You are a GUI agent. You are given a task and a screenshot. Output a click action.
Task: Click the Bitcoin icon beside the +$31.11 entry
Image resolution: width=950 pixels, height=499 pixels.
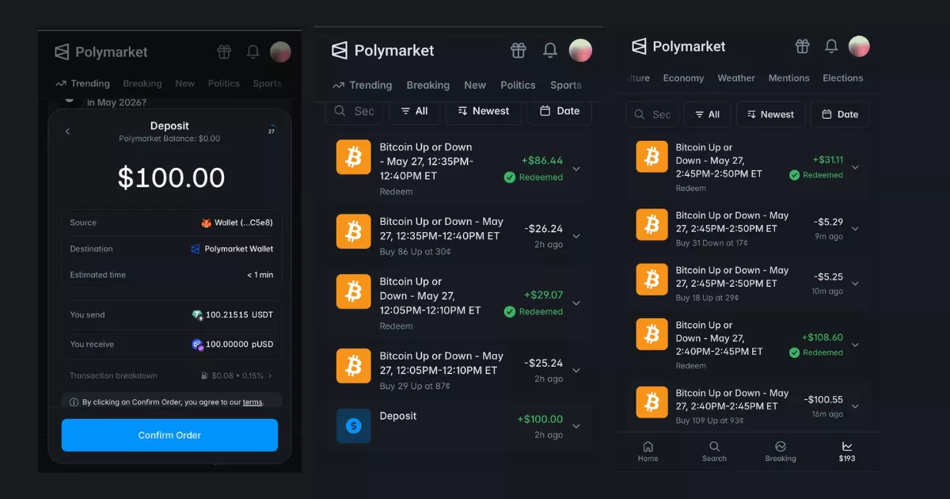point(652,156)
